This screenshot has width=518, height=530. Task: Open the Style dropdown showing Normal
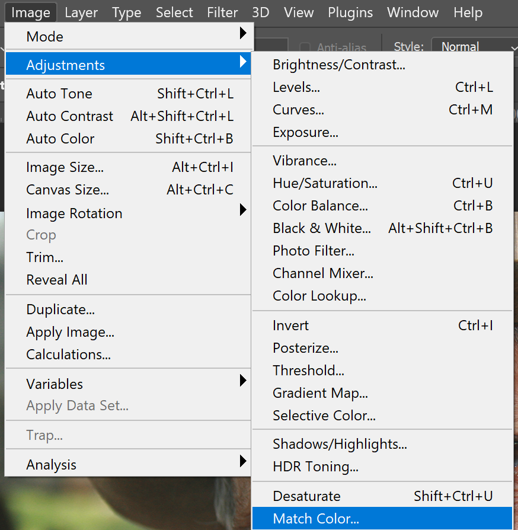474,46
